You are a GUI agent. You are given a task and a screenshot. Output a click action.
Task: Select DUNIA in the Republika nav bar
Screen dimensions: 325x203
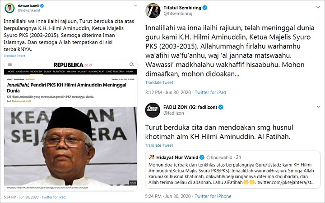(x=47, y=72)
